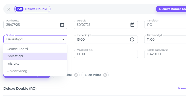Screen dimensions: 186x96
Task: Click the Inchecktijd clock icon
Action: pos(132,39)
